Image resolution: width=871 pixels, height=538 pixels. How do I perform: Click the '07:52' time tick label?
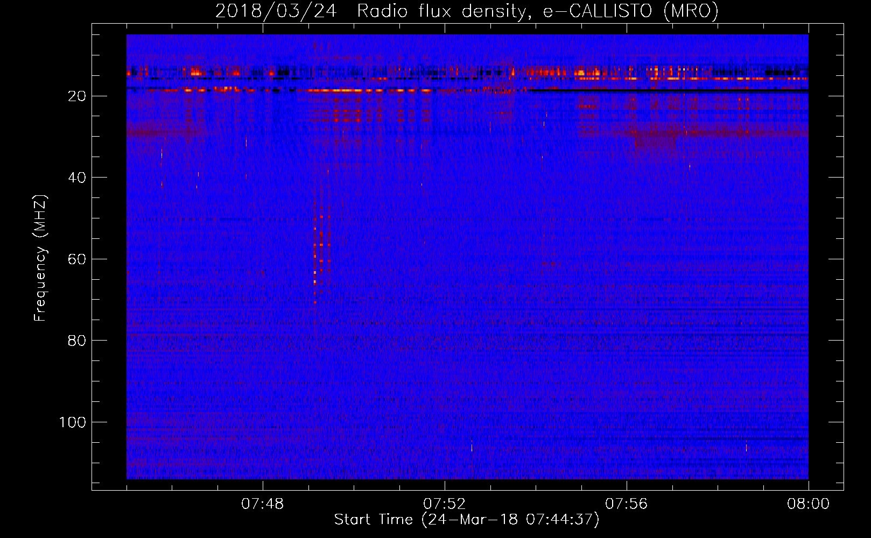click(x=445, y=504)
